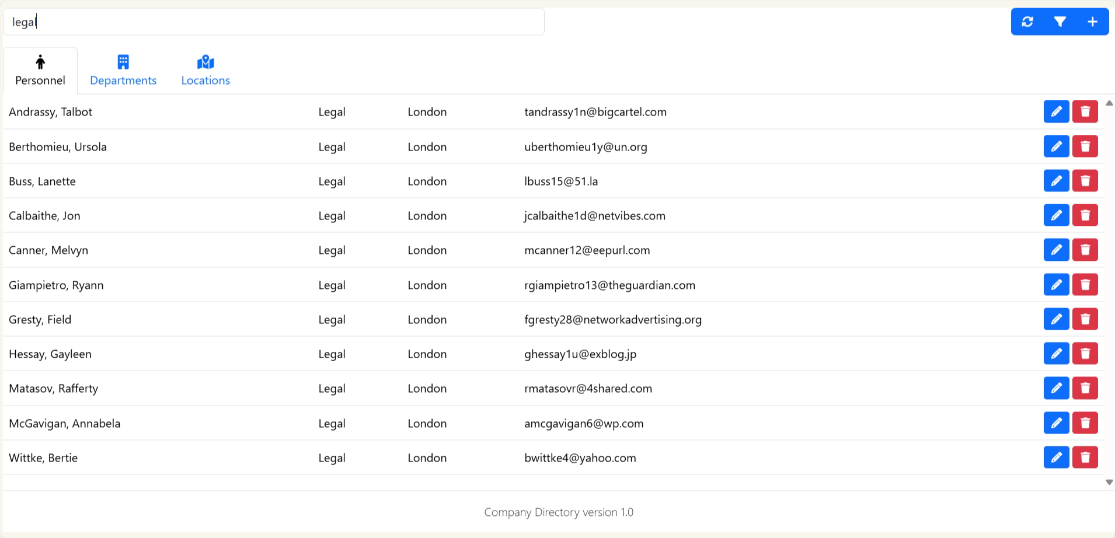Click the Departments building icon
Viewport: 1115px width, 538px height.
pyautogui.click(x=123, y=60)
